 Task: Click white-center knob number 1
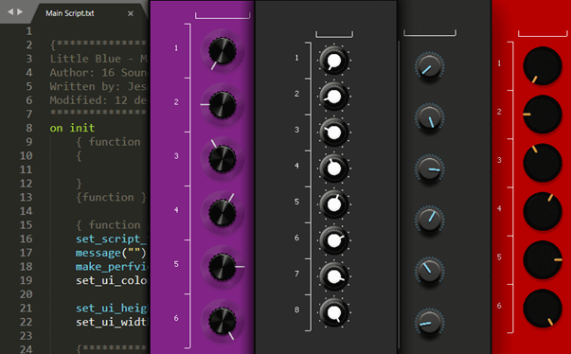point(334,61)
